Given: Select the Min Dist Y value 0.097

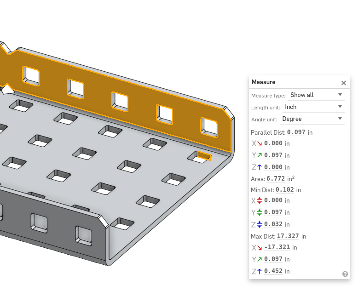Looking at the screenshot, I should pyautogui.click(x=273, y=212).
